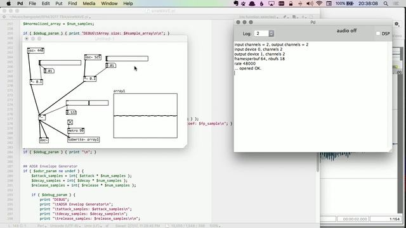Click 'framesperbuf 64, nbufs 18' log line
This screenshot has width=406, height=228.
(x=259, y=59)
